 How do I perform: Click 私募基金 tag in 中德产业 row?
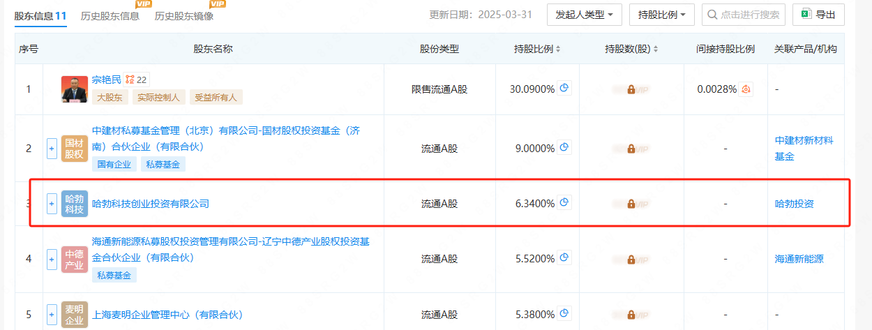coord(114,275)
